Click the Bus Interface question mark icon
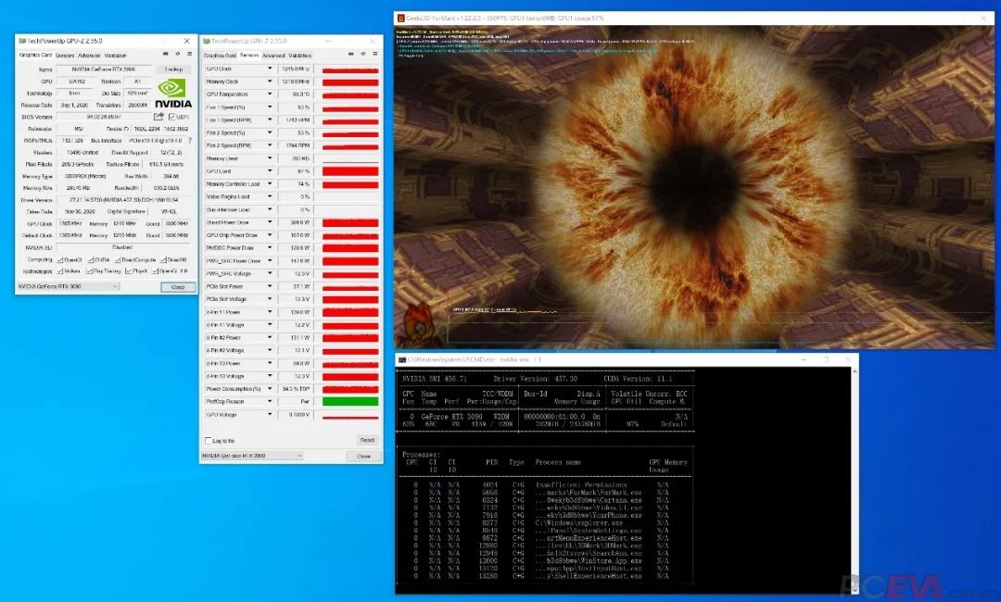The width and height of the screenshot is (1001, 602). pos(189,140)
